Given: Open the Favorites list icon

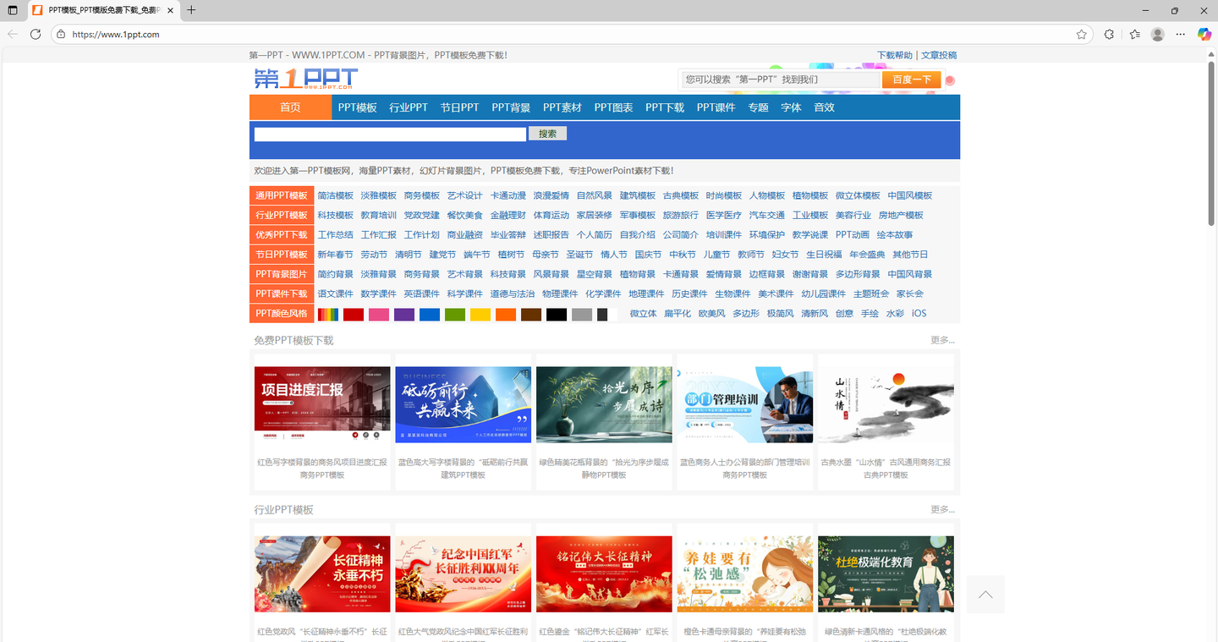Looking at the screenshot, I should pos(1134,35).
